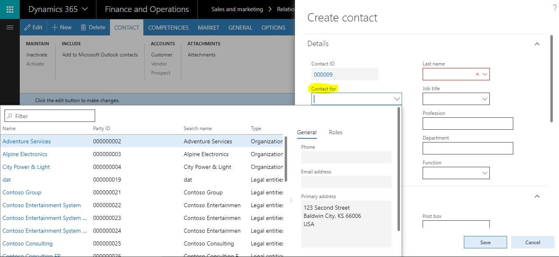Click the Post box input field
The image size is (559, 257).
pos(456,224)
